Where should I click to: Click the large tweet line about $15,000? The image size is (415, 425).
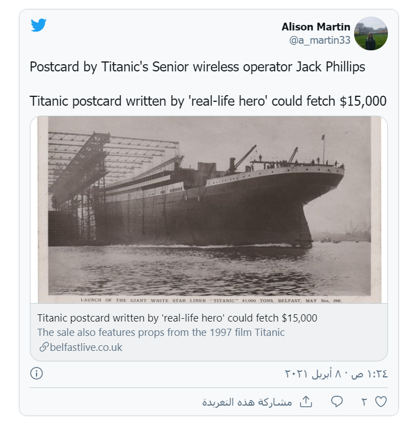207,101
